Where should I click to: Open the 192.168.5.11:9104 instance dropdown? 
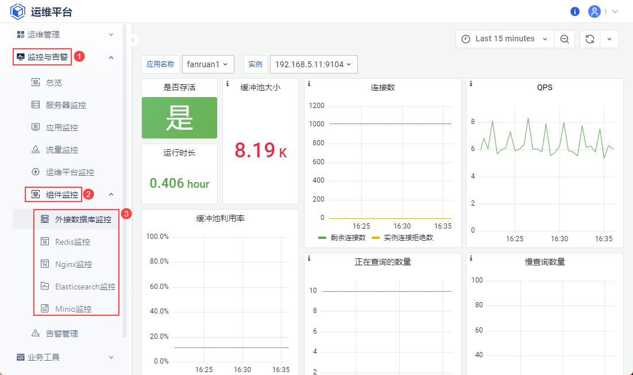point(314,64)
